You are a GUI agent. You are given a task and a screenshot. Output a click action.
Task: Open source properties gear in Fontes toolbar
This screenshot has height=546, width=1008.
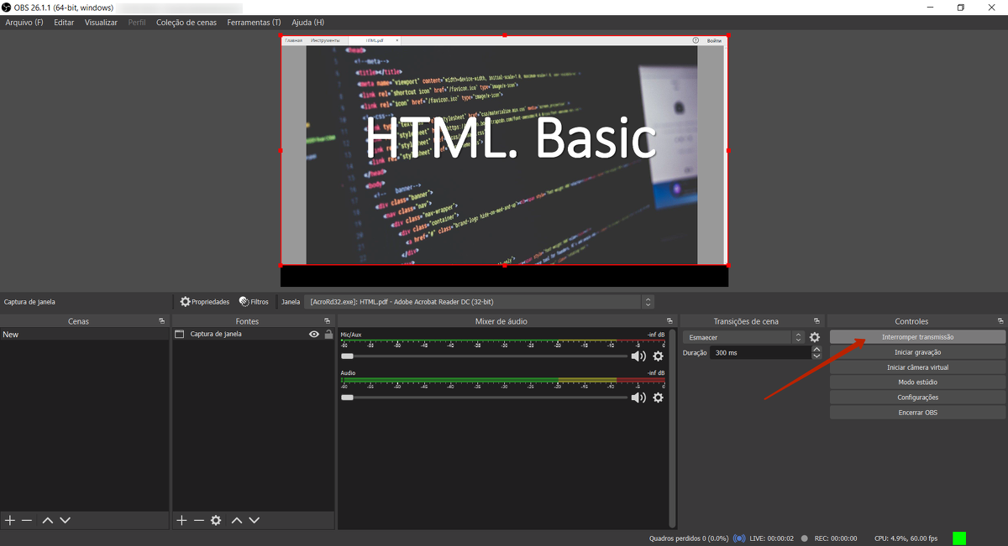click(216, 521)
